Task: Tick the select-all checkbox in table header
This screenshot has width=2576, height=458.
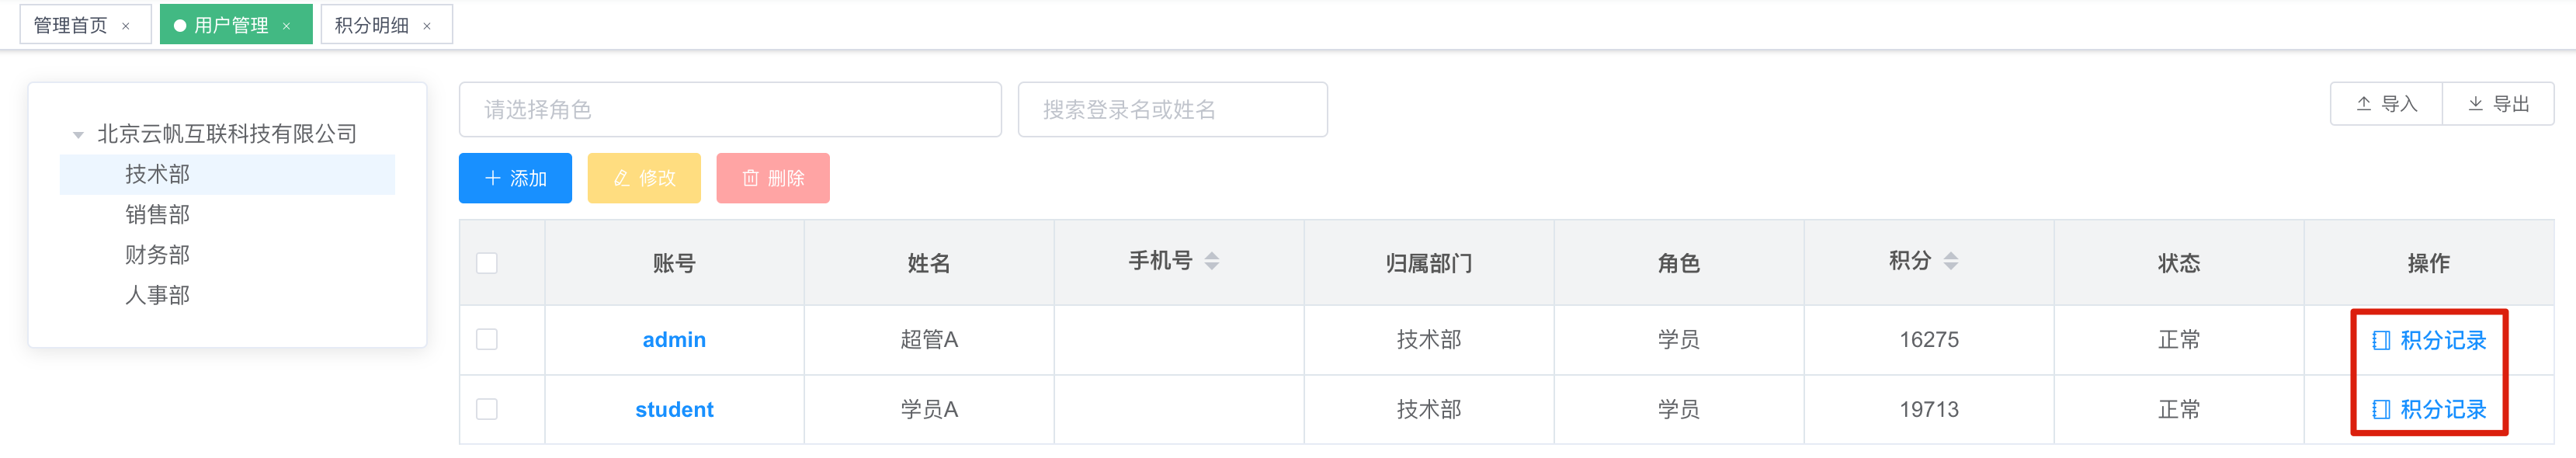Action: (487, 263)
